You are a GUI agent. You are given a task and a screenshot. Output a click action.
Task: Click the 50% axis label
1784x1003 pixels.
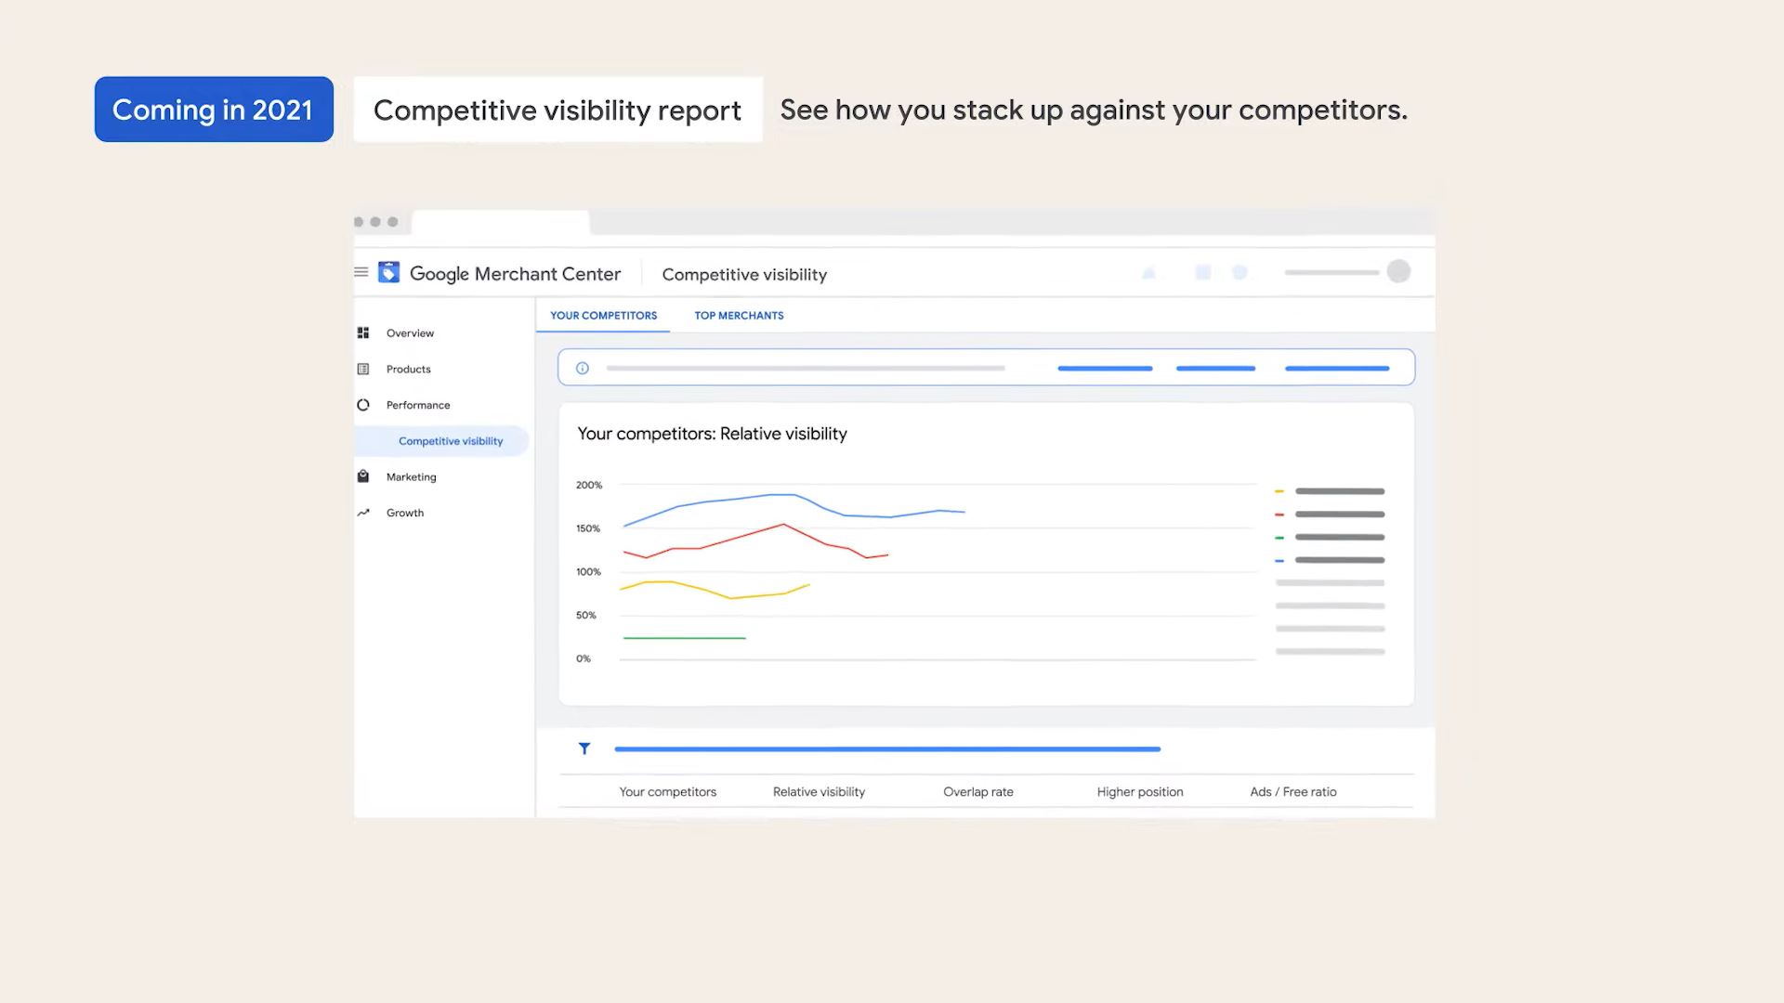585,615
